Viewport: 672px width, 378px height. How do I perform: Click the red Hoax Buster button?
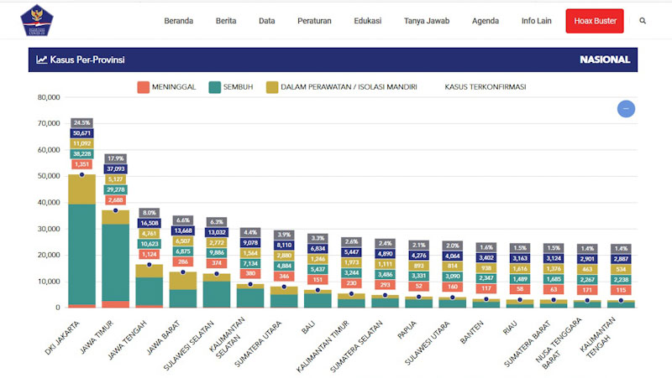coord(595,21)
